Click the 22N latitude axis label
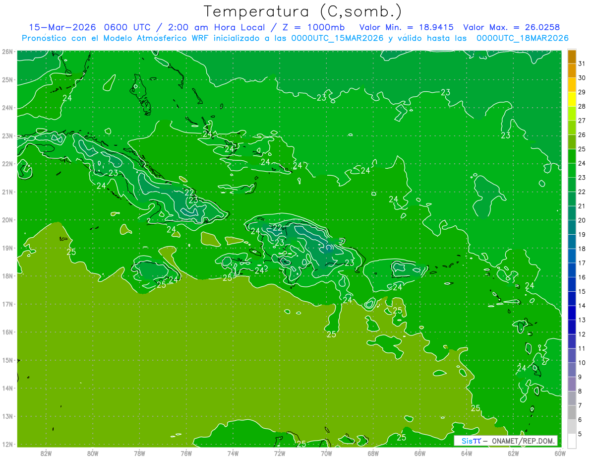Image resolution: width=595 pixels, height=460 pixels. (7, 164)
